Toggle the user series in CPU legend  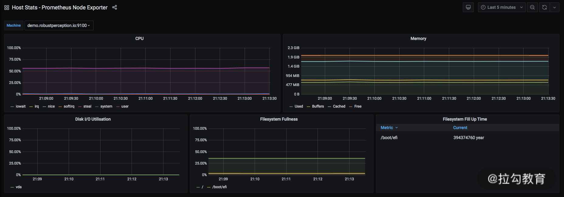pyautogui.click(x=125, y=106)
